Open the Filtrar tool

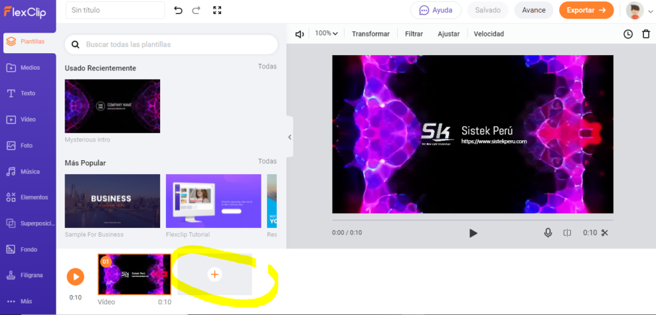[414, 34]
